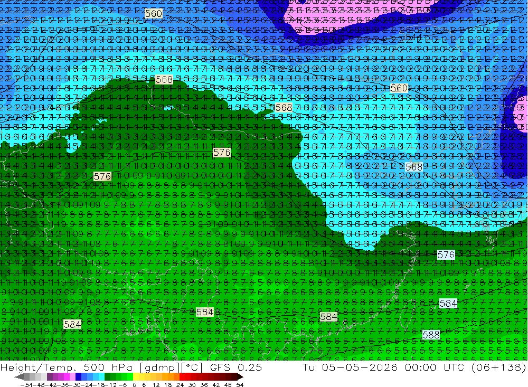
Task: Pick the dark blue swatch near -30
Action: (x=78, y=376)
